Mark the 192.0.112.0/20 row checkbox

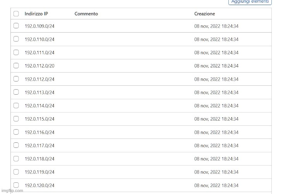16,66
